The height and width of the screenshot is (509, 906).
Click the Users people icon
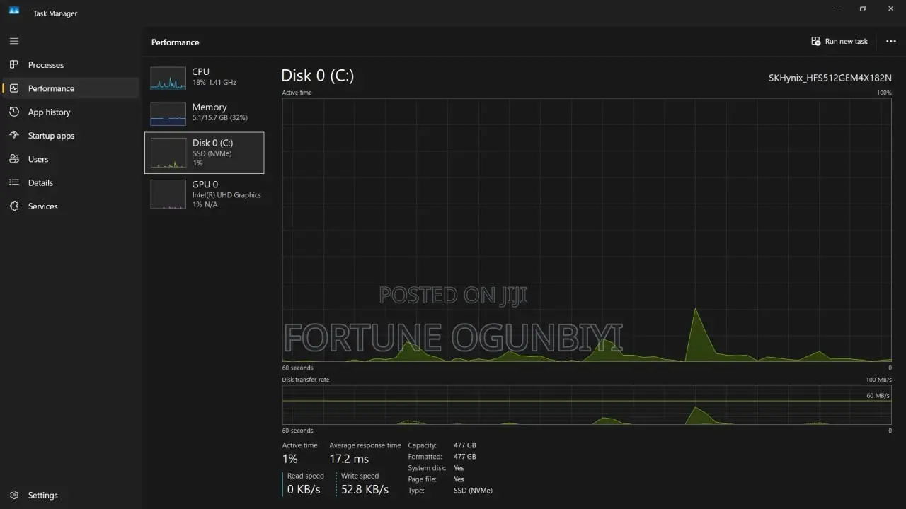[14, 159]
